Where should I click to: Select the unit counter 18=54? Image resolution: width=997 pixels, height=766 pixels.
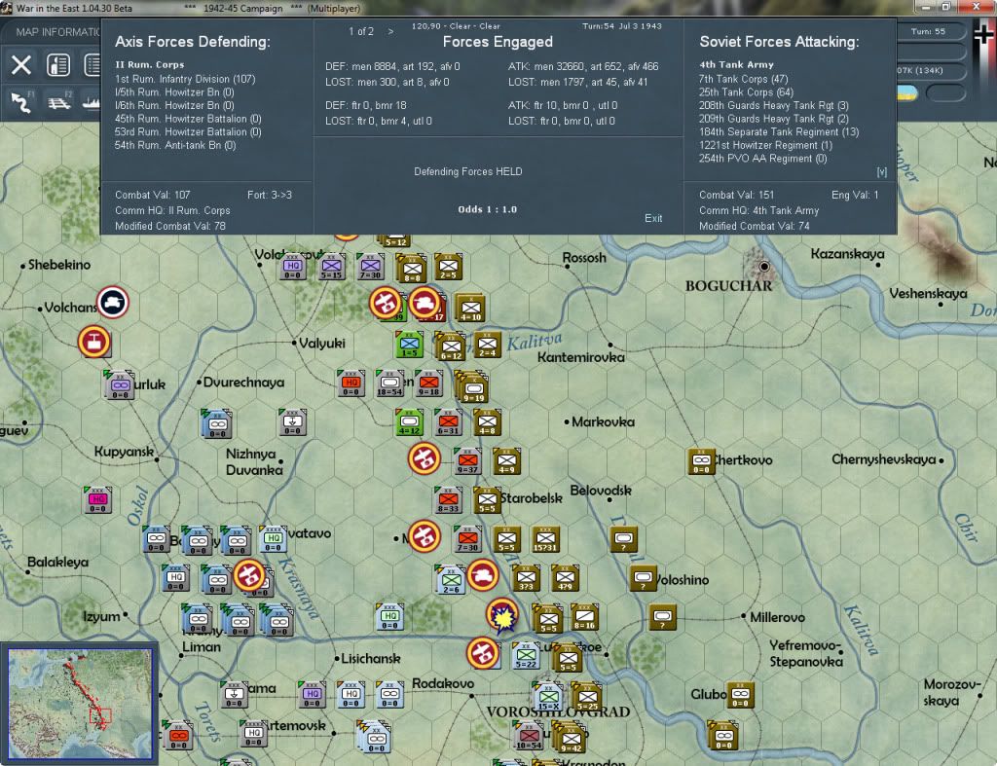pyautogui.click(x=389, y=383)
